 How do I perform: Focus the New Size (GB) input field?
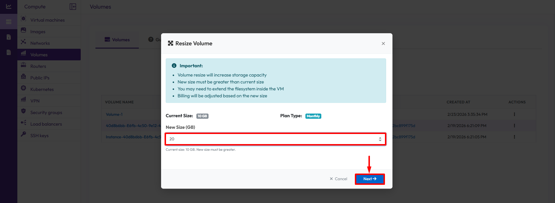coord(272,139)
